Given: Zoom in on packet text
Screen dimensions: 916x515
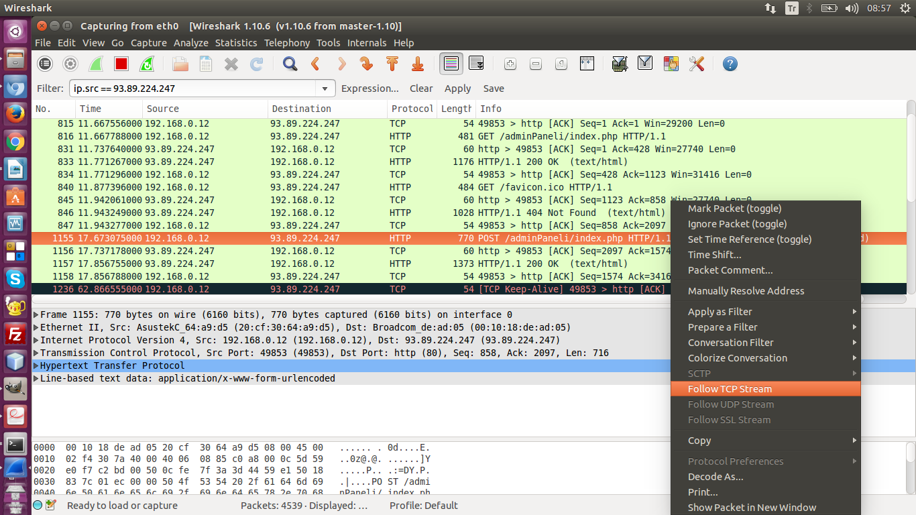Looking at the screenshot, I should point(510,64).
